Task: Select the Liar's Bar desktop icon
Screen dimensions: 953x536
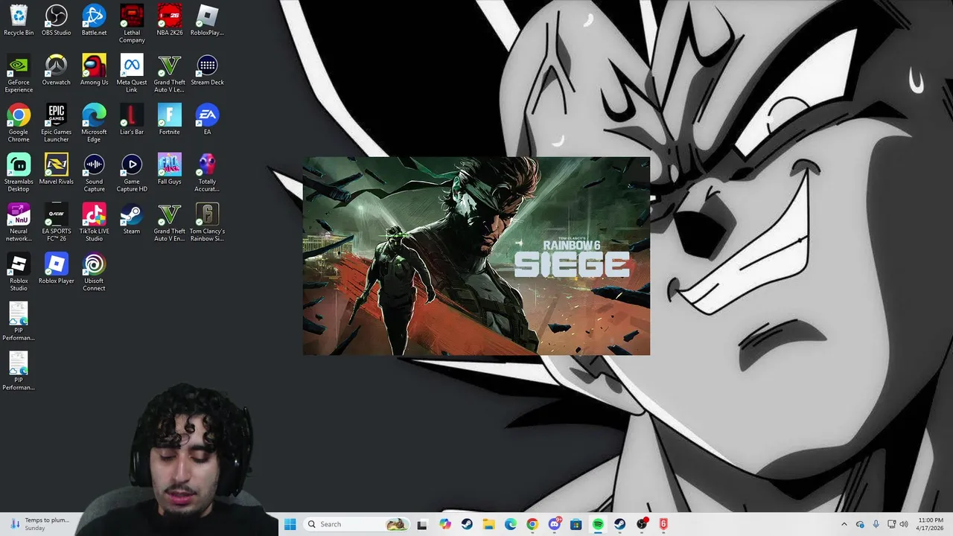Action: (132, 120)
